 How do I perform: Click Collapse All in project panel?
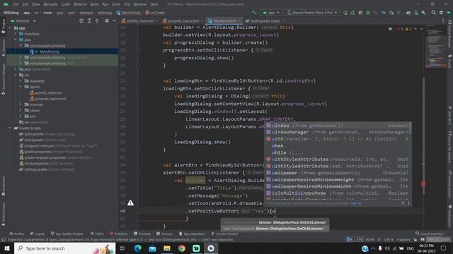click(x=97, y=20)
